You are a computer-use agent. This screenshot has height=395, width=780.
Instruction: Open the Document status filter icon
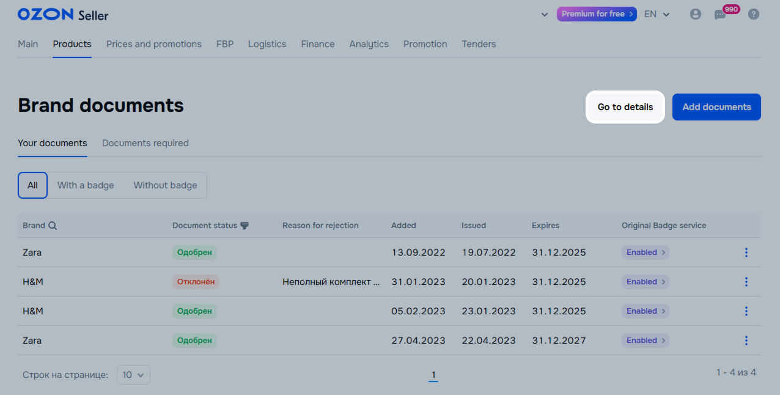(245, 226)
